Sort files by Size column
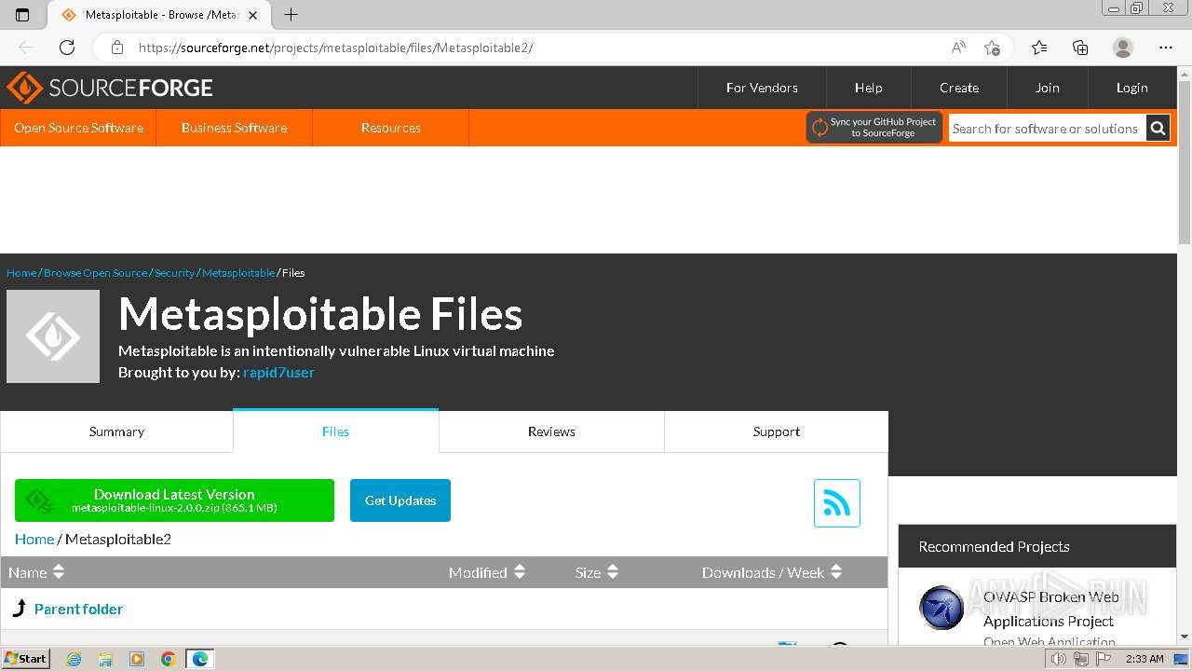The width and height of the screenshot is (1192, 671). pyautogui.click(x=597, y=572)
